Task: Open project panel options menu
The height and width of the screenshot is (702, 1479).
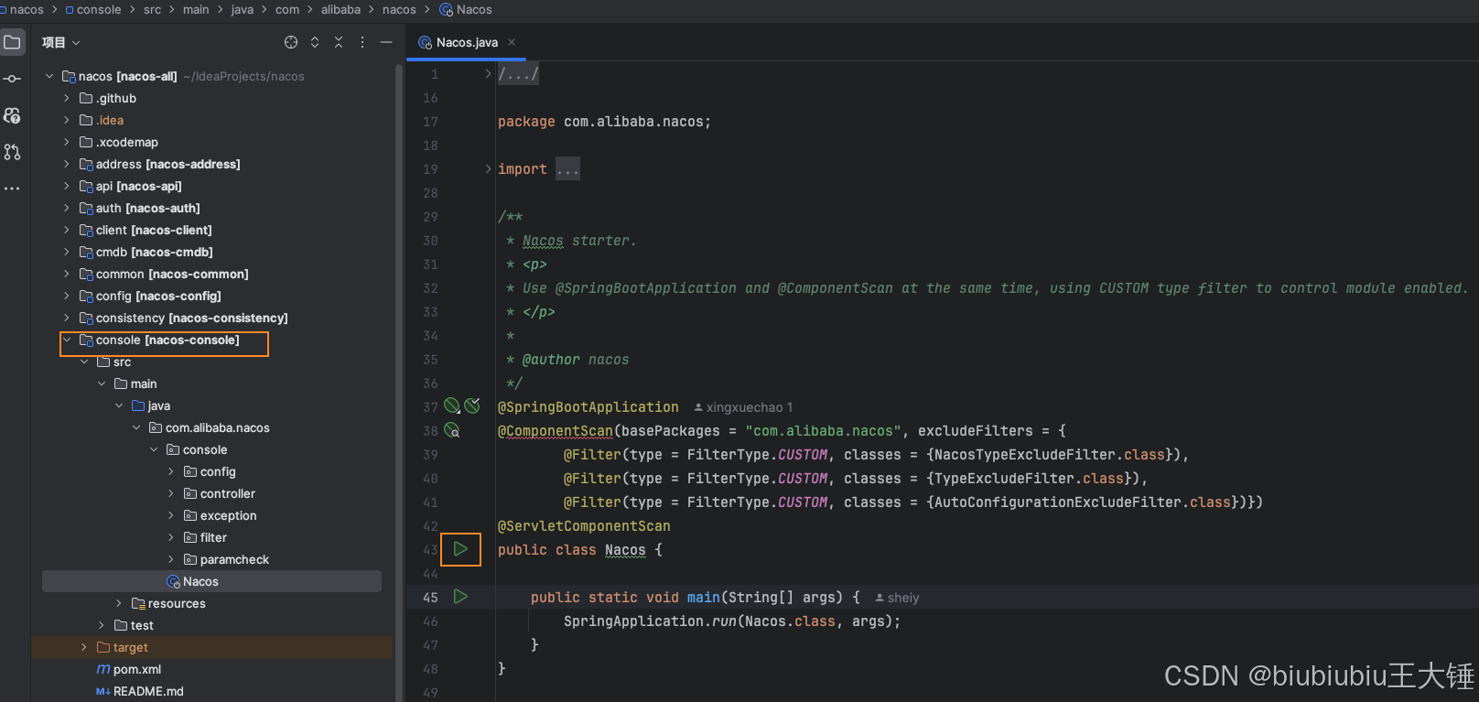Action: point(362,42)
